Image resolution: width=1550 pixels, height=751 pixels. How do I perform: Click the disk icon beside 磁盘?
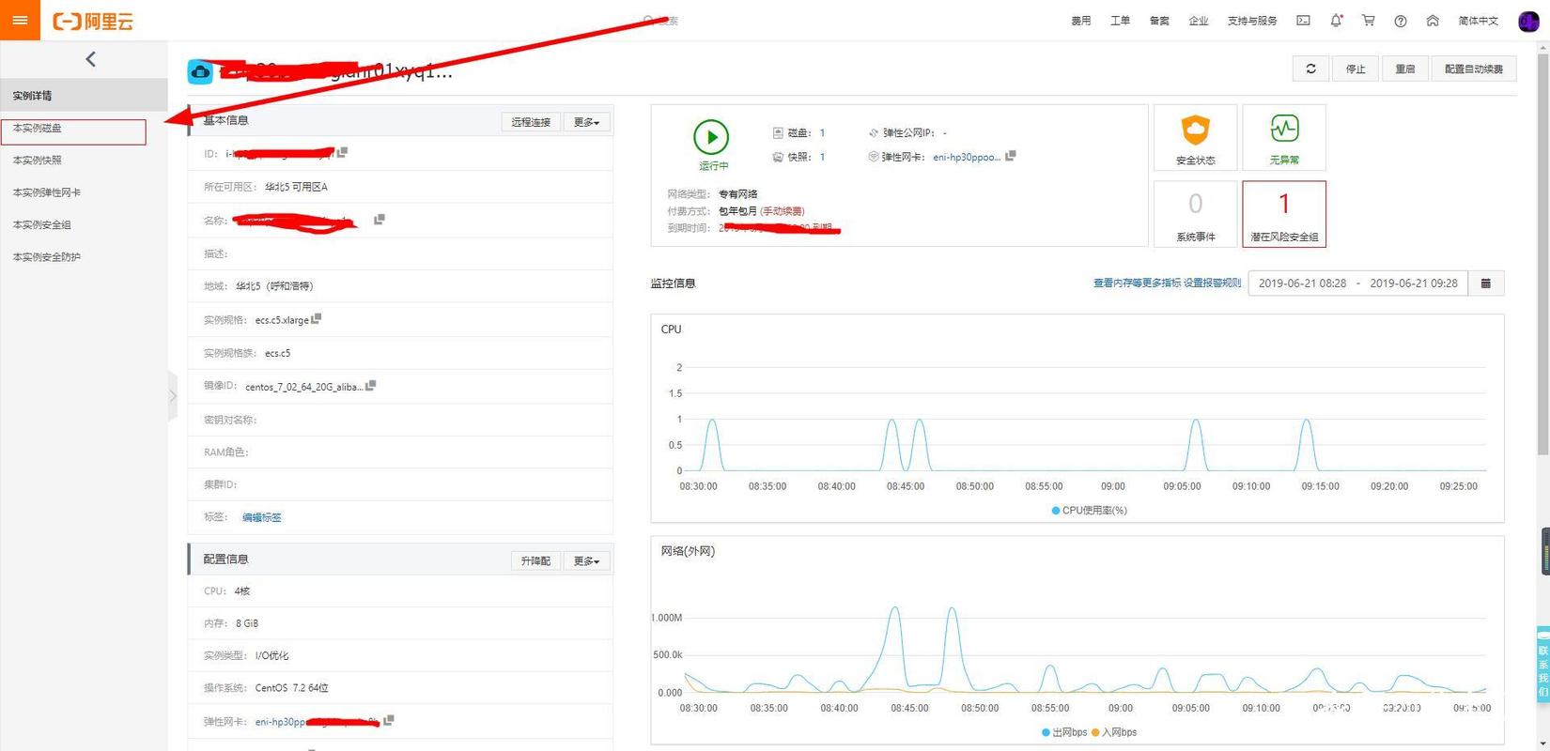point(778,133)
